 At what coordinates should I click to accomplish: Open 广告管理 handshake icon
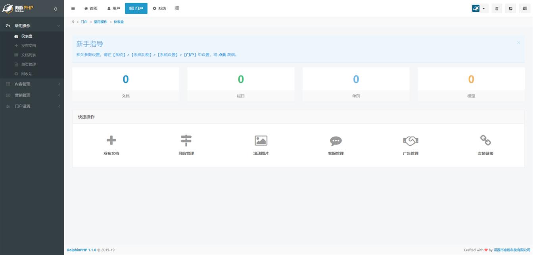(x=410, y=140)
